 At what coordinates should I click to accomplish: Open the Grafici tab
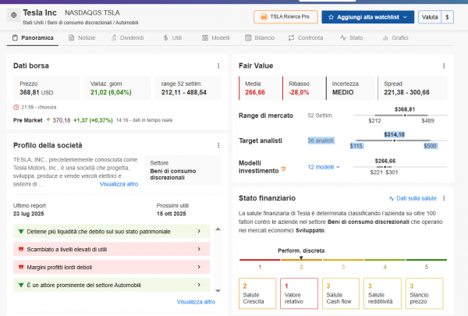coord(395,38)
